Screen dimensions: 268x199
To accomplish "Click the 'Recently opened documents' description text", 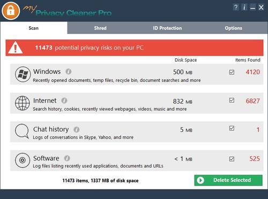I will [x=117, y=80].
